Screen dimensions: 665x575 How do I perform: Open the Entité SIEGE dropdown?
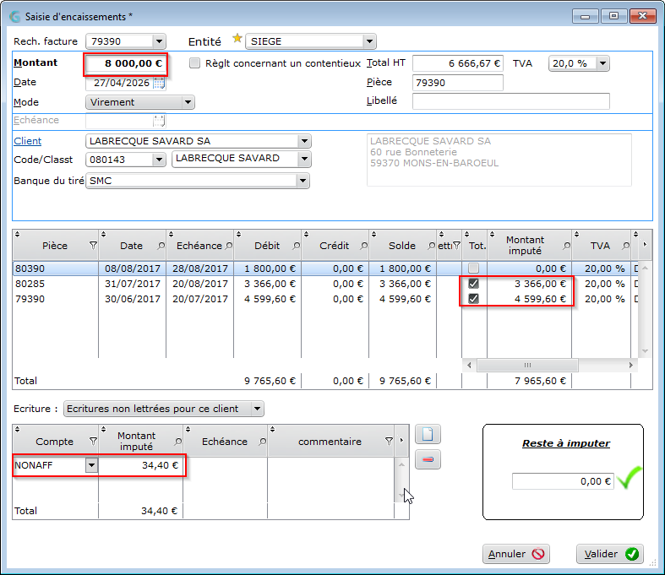click(369, 41)
